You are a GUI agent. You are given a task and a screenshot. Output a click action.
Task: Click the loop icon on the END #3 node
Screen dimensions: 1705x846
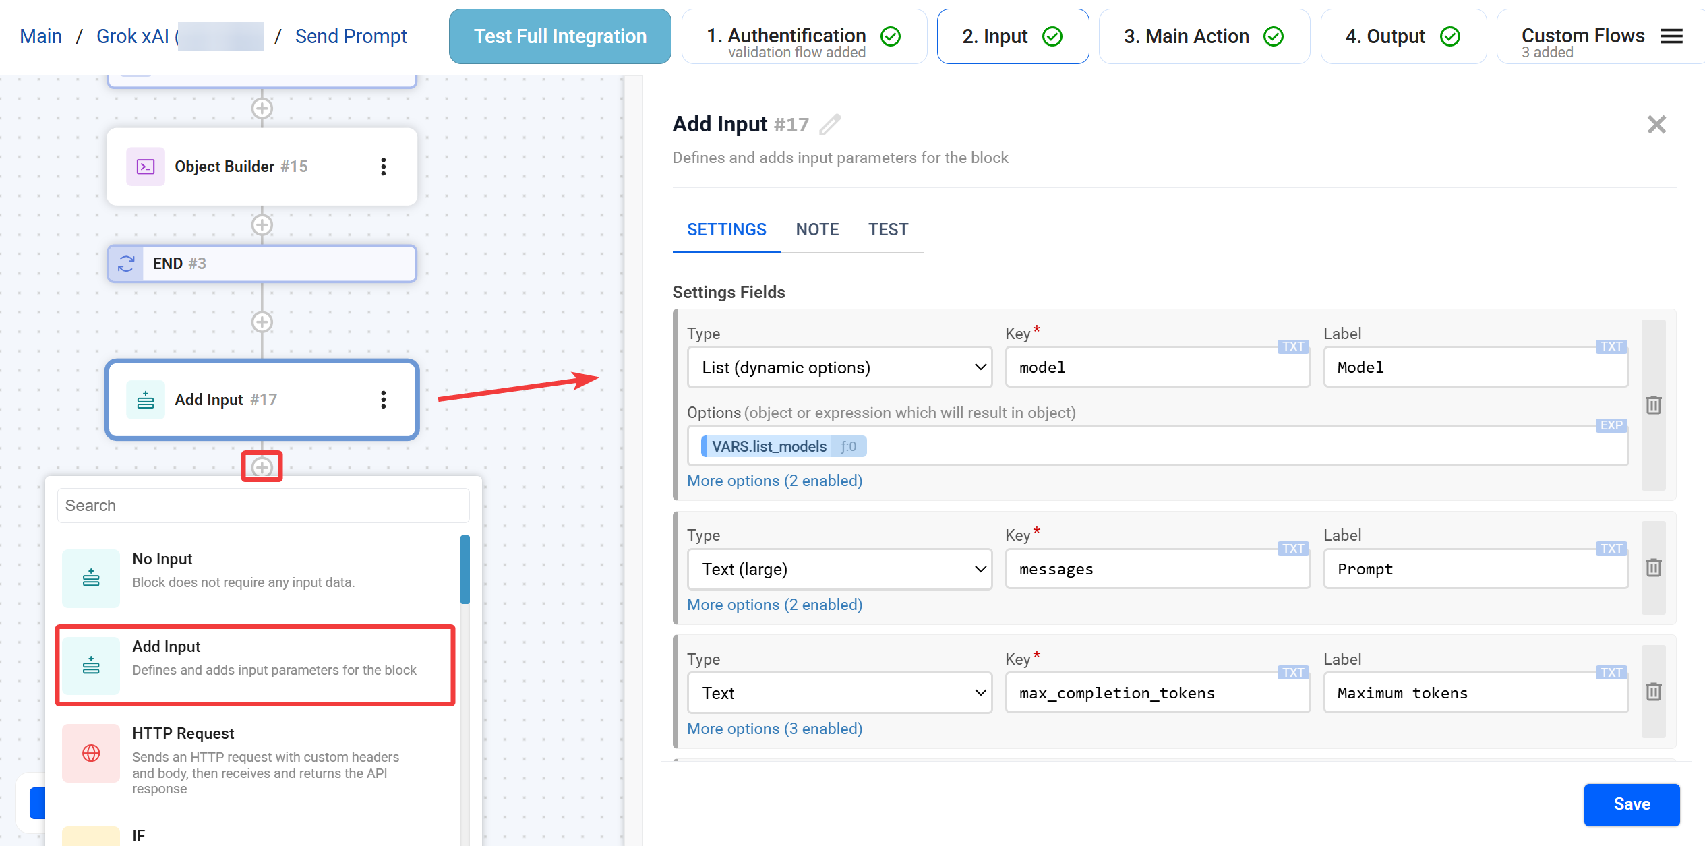(x=125, y=263)
